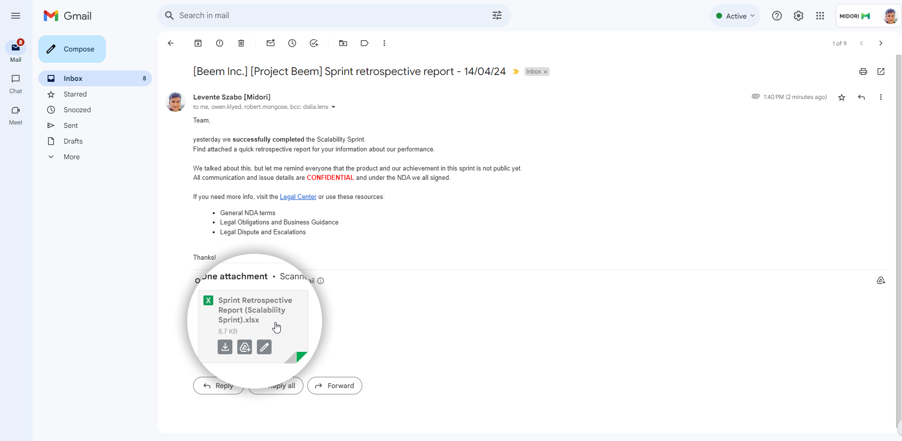Click the Reply button

(x=218, y=386)
